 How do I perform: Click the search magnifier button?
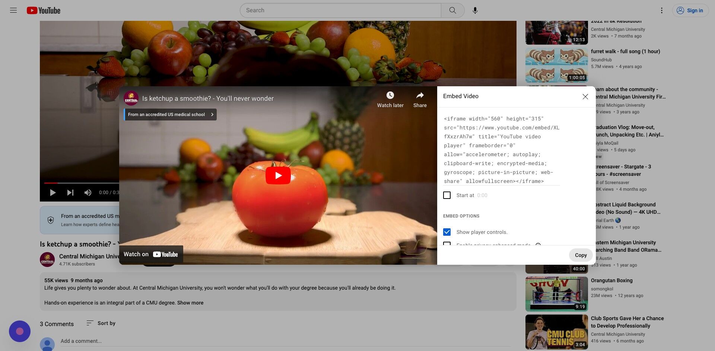[452, 10]
